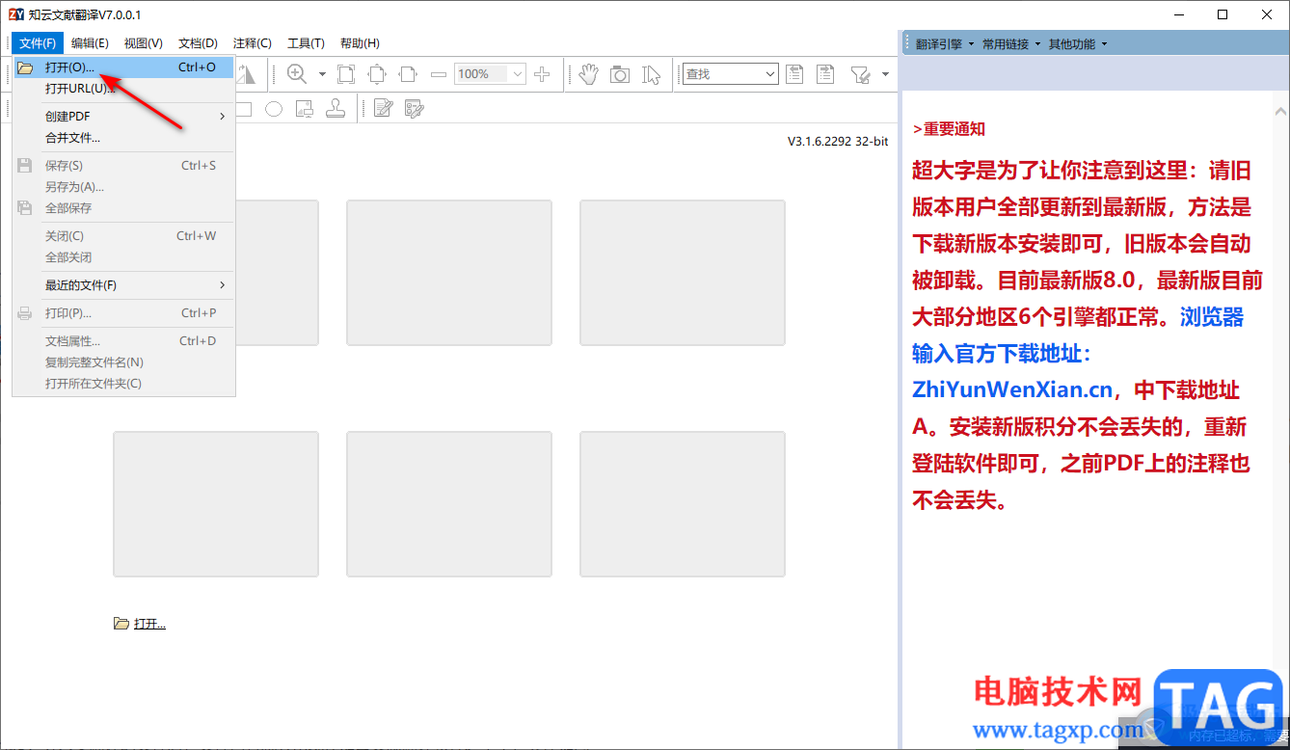Screen dimensions: 1290x750
Task: Click the fit page icon
Action: [x=346, y=74]
